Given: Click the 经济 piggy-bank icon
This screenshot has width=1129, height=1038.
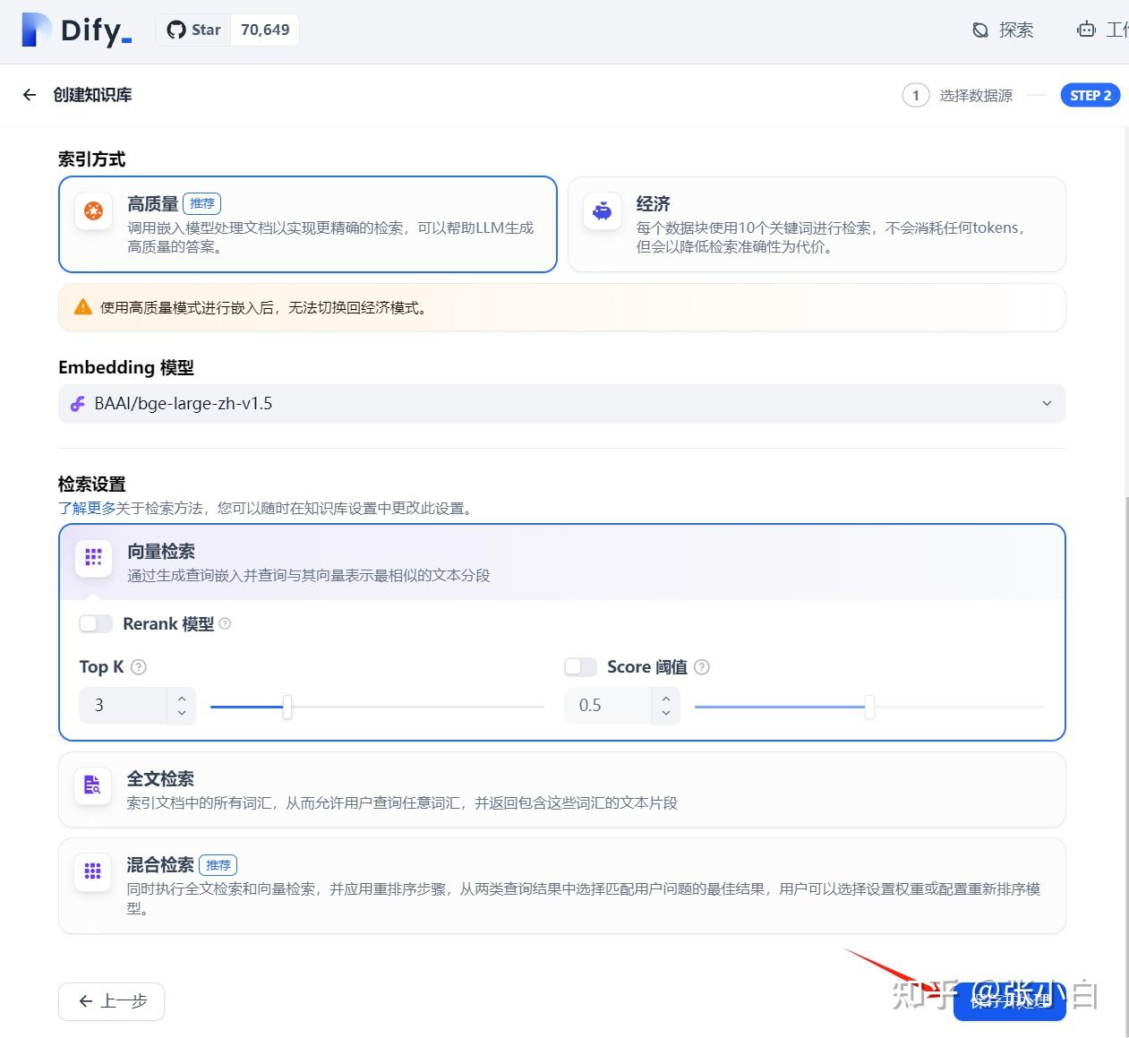Looking at the screenshot, I should [602, 211].
